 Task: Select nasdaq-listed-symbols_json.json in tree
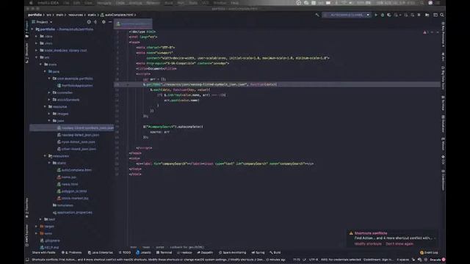click(x=72, y=128)
